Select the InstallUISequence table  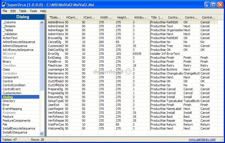[21, 132]
